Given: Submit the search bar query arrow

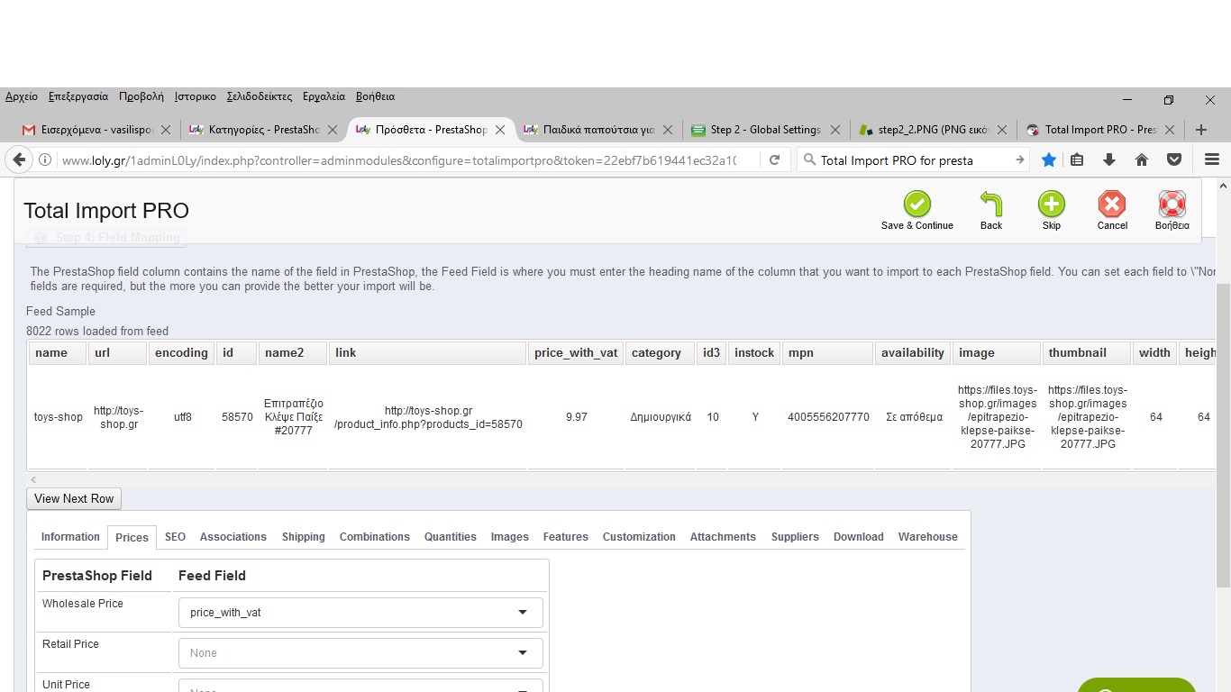Looking at the screenshot, I should pyautogui.click(x=1020, y=160).
